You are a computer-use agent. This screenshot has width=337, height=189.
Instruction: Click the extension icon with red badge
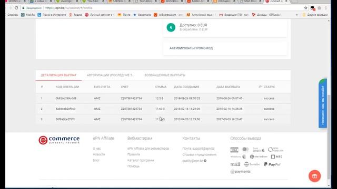click(x=312, y=8)
